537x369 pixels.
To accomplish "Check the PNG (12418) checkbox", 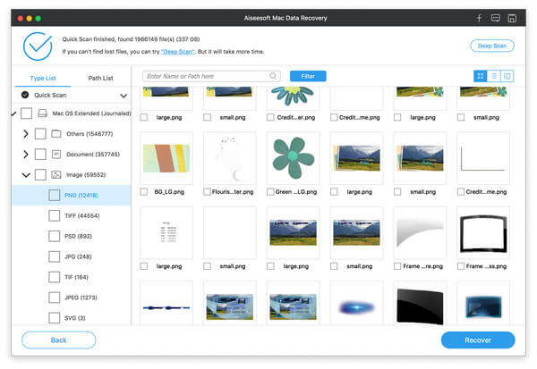I will point(54,196).
